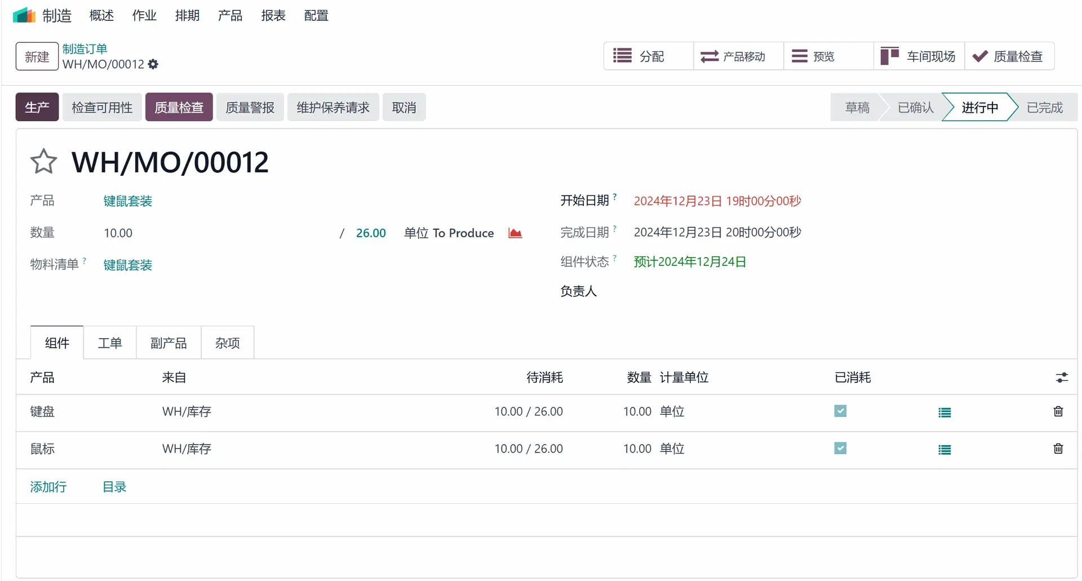Image resolution: width=1082 pixels, height=581 pixels.
Task: Delete the 鼠标 component row
Action: (x=1058, y=449)
